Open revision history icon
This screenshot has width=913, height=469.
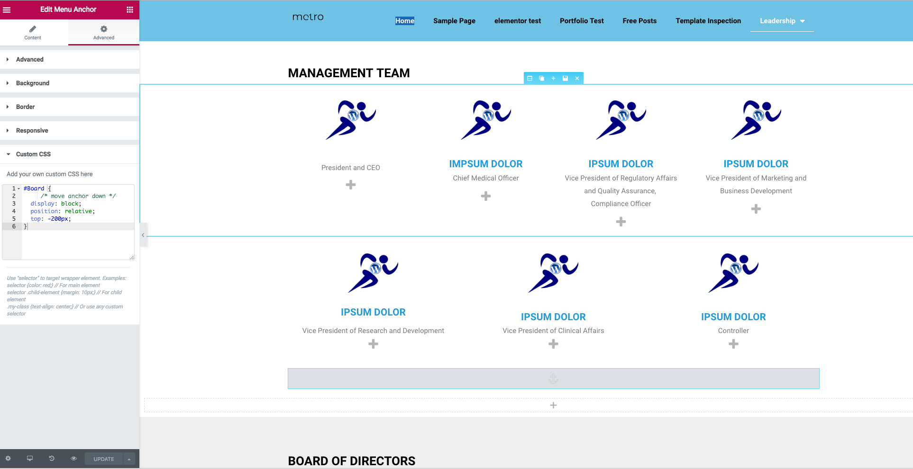click(52, 459)
